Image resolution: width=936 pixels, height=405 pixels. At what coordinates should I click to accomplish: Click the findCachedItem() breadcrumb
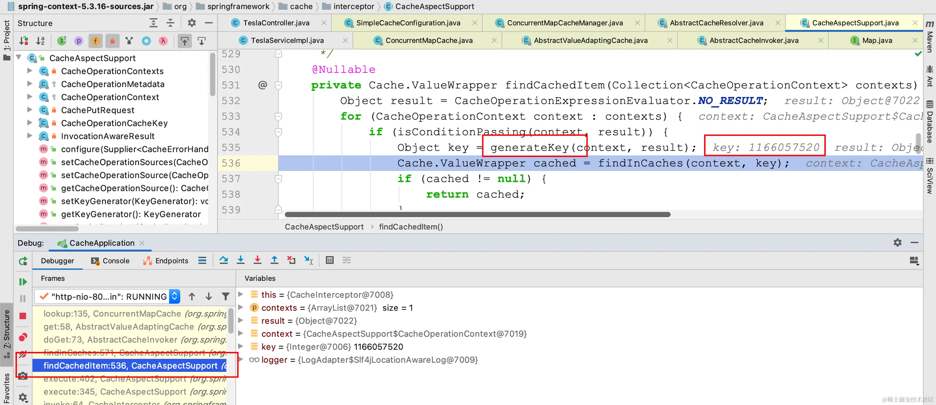coord(410,227)
